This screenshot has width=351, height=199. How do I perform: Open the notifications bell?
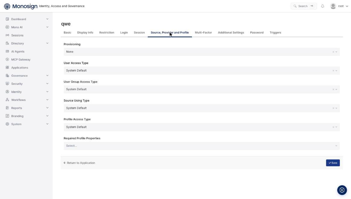323,6
